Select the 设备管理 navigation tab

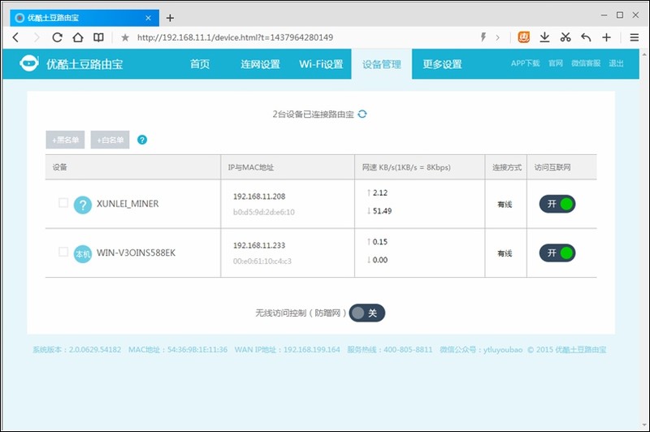(382, 64)
